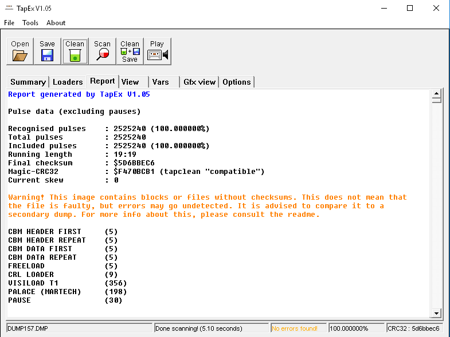Select the Report tab
This screenshot has height=337, width=450.
click(103, 81)
